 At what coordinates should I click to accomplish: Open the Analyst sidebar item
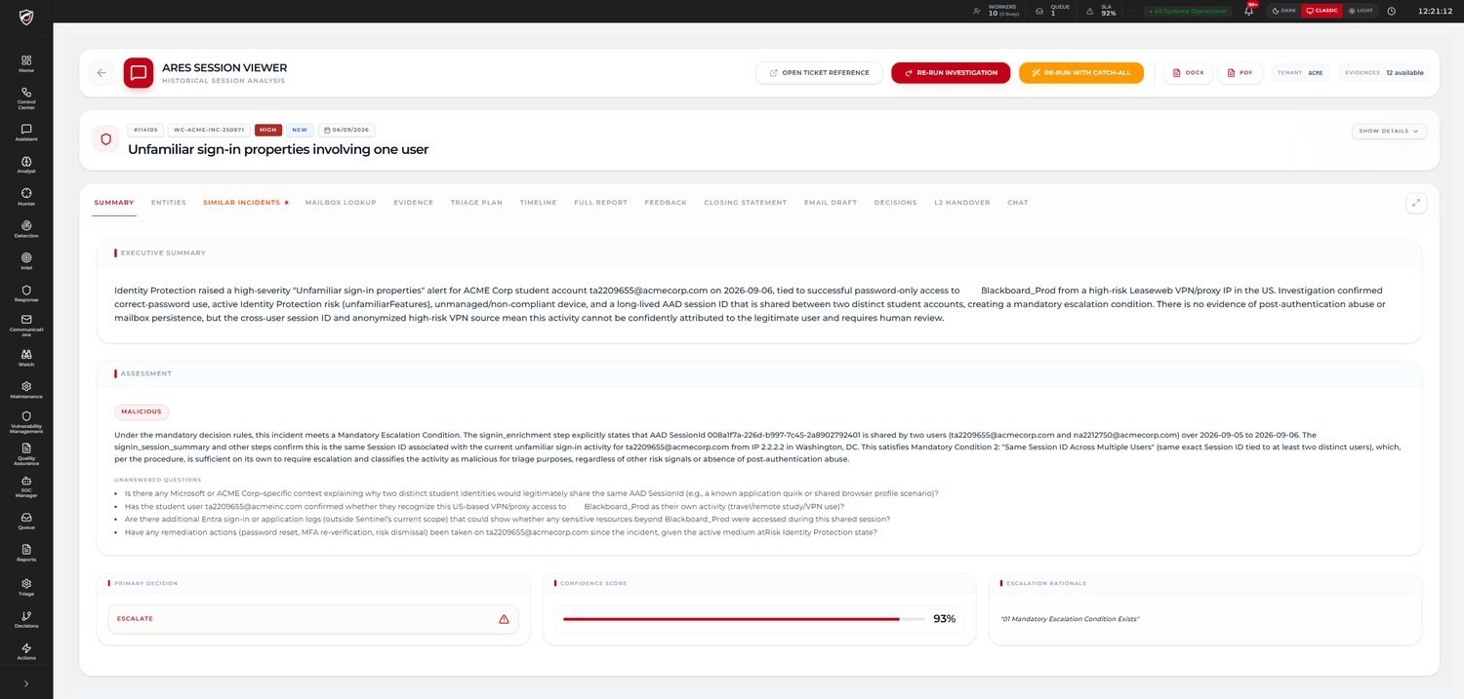26,165
